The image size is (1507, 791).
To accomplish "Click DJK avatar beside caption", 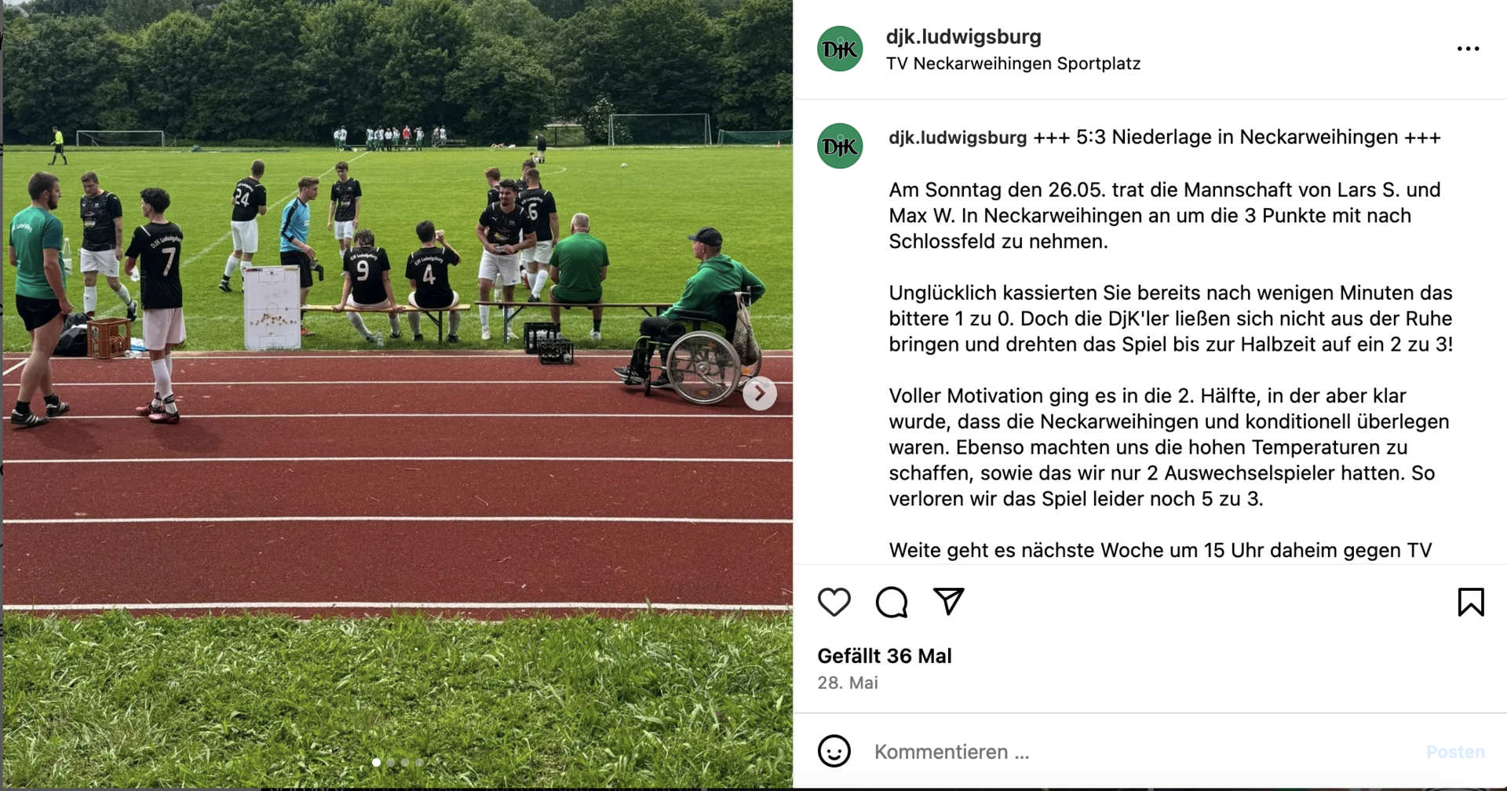I will [x=840, y=146].
